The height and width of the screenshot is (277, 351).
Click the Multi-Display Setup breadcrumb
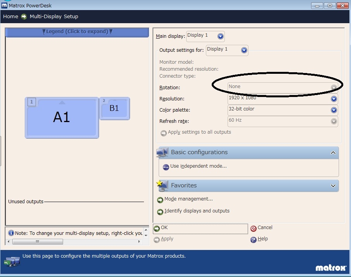pyautogui.click(x=54, y=16)
